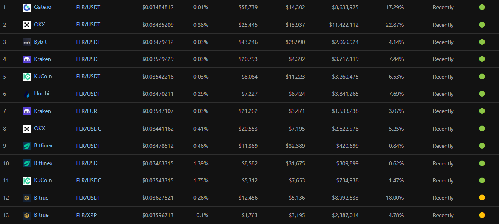The image size is (499, 224).
Task: Click the OKX logo in FLR/USDC row
Action: point(27,129)
